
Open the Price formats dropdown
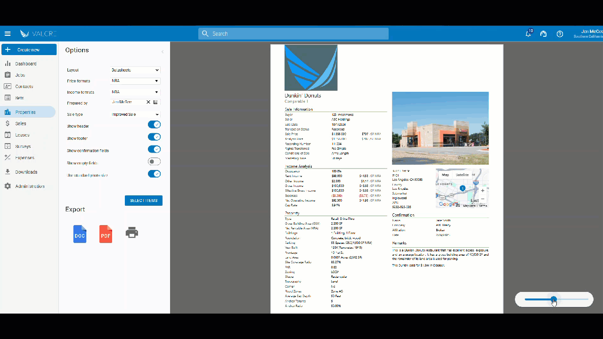coord(135,81)
